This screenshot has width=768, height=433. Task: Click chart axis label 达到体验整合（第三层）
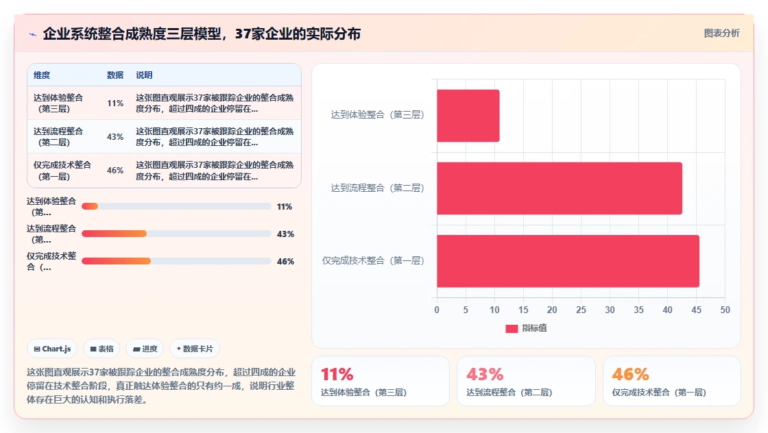377,114
